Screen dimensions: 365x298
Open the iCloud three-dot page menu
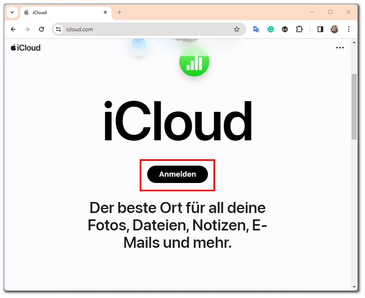point(340,48)
